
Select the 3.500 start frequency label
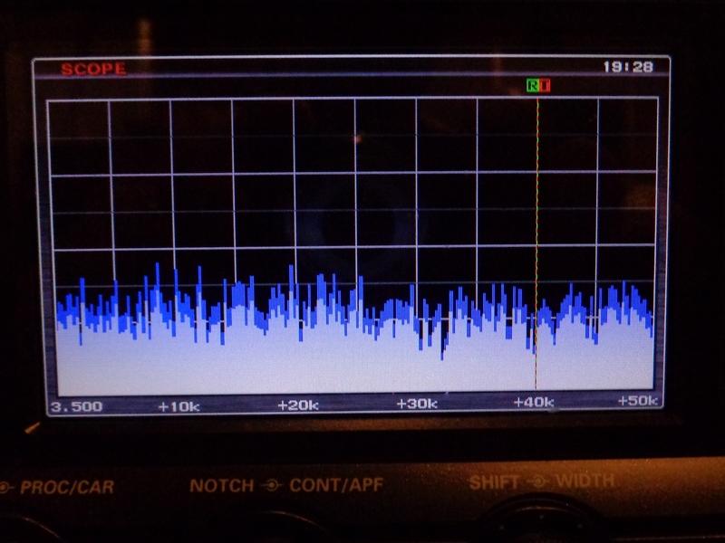tap(76, 406)
